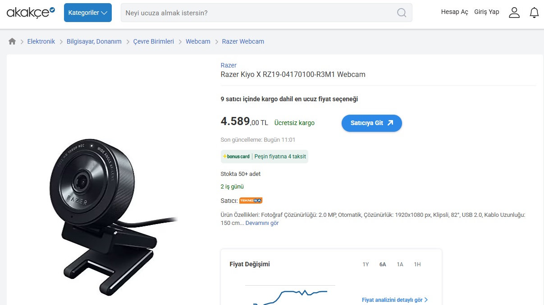Select the 6A price history range

click(383, 265)
